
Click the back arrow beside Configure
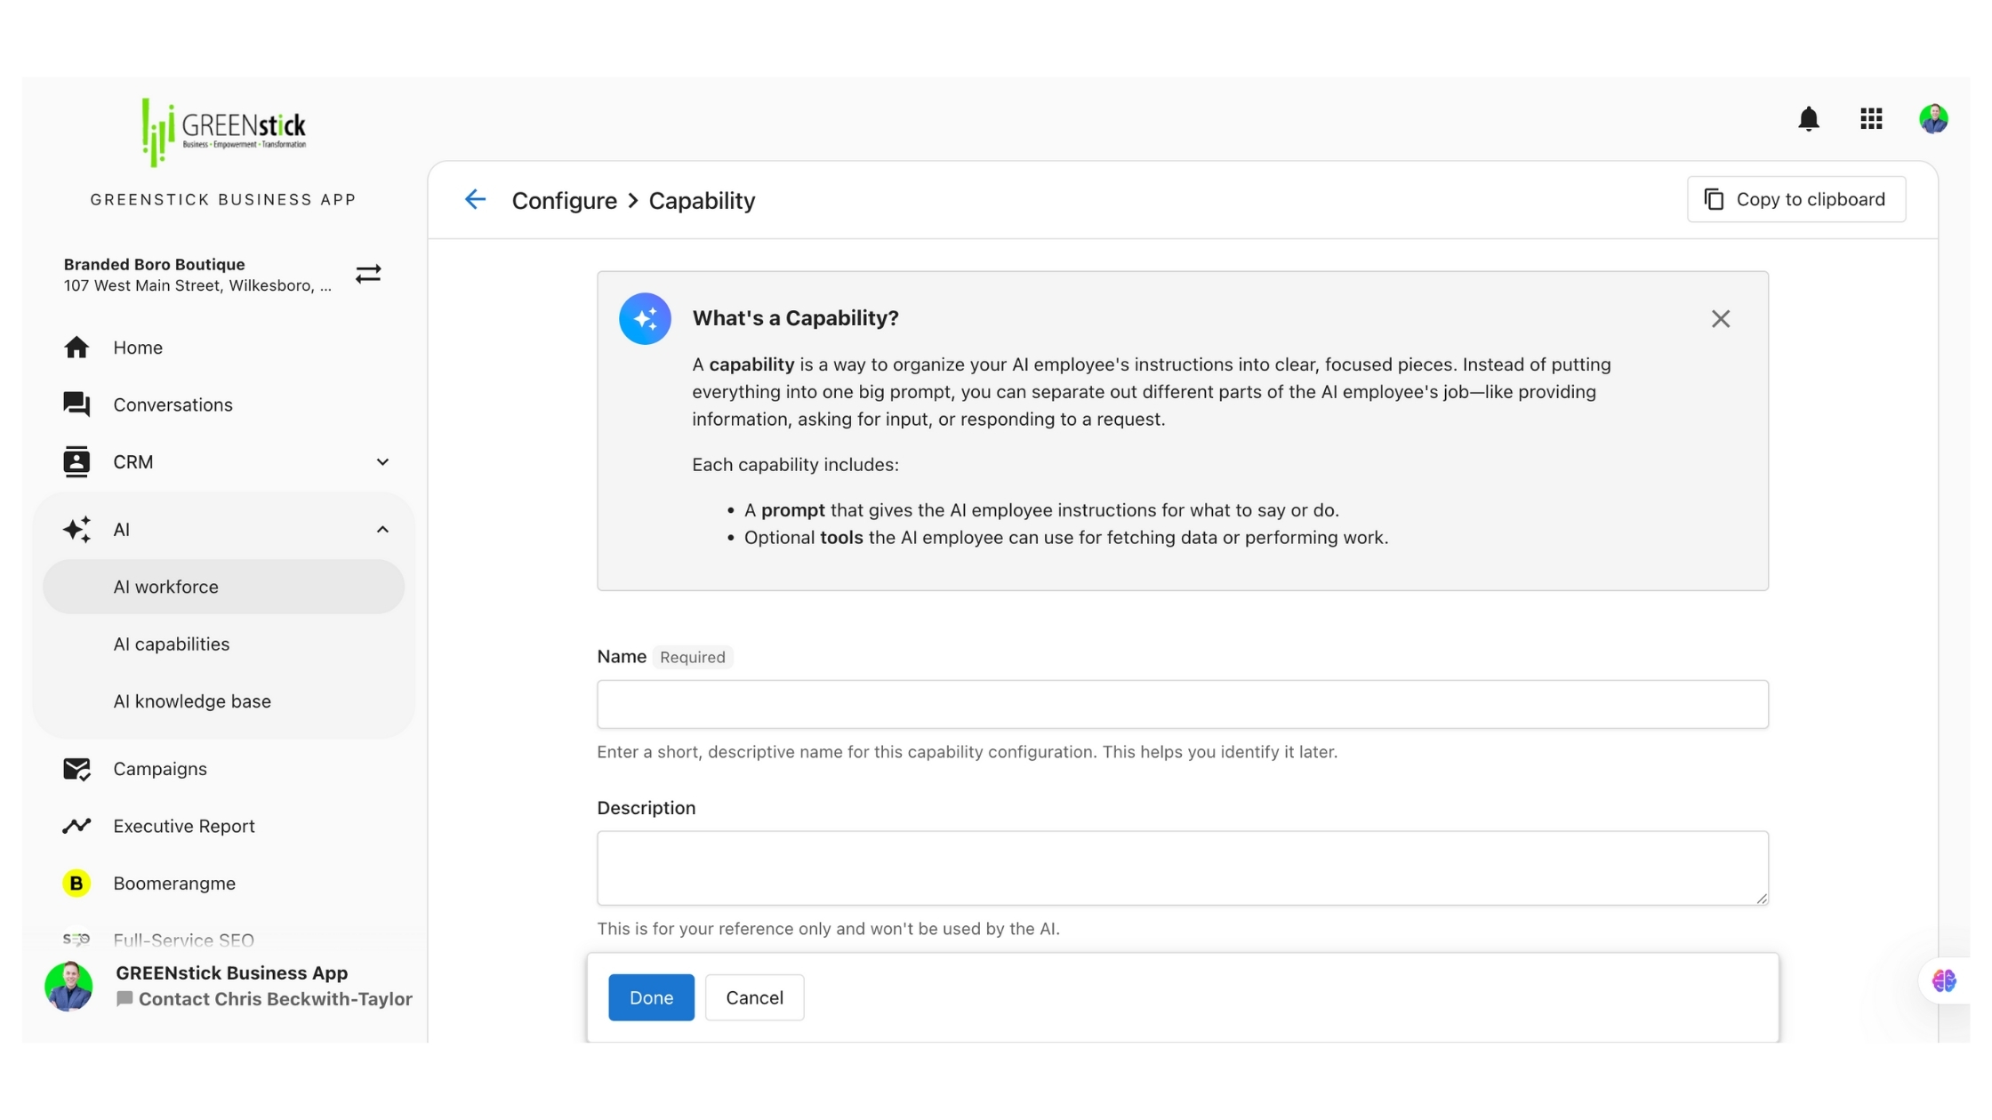coord(476,200)
